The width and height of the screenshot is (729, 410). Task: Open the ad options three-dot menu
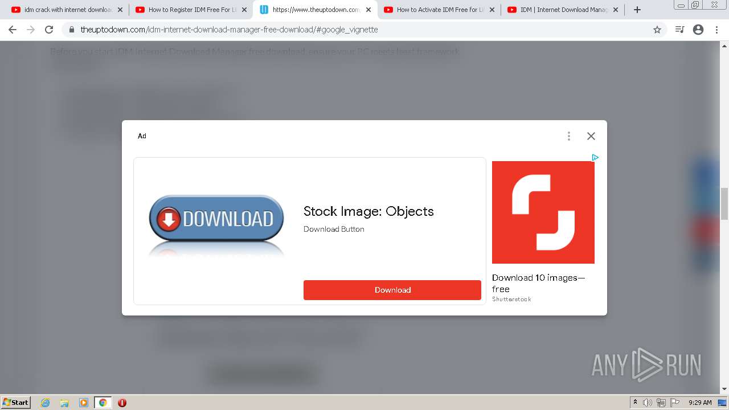coord(568,136)
